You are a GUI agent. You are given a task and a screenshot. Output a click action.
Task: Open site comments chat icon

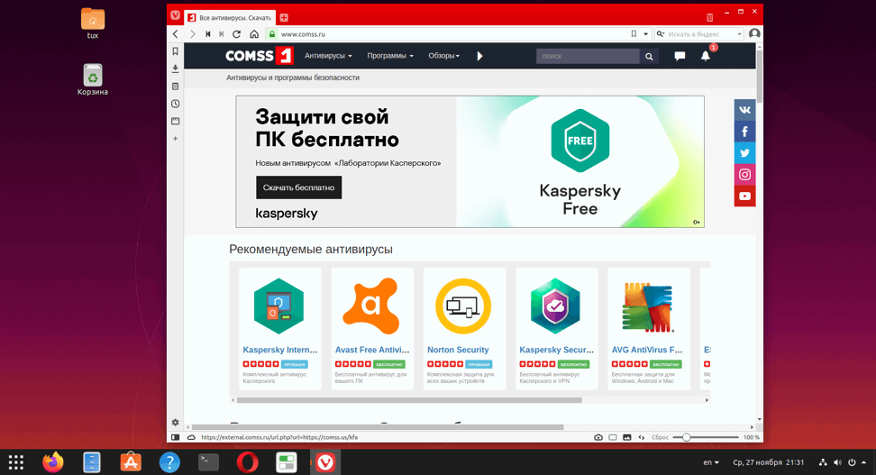coord(680,56)
